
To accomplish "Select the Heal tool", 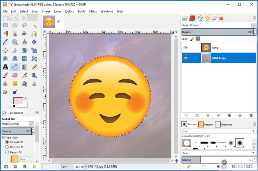I will tap(15, 84).
